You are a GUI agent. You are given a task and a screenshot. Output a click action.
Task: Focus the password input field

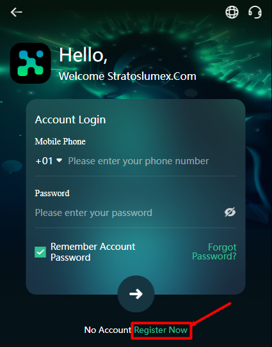pos(129,213)
